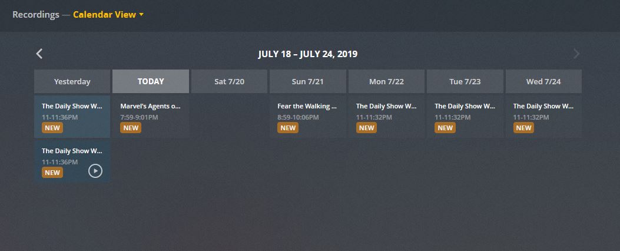Image resolution: width=620 pixels, height=251 pixels.
Task: Open the Calendar View dropdown
Action: (108, 15)
